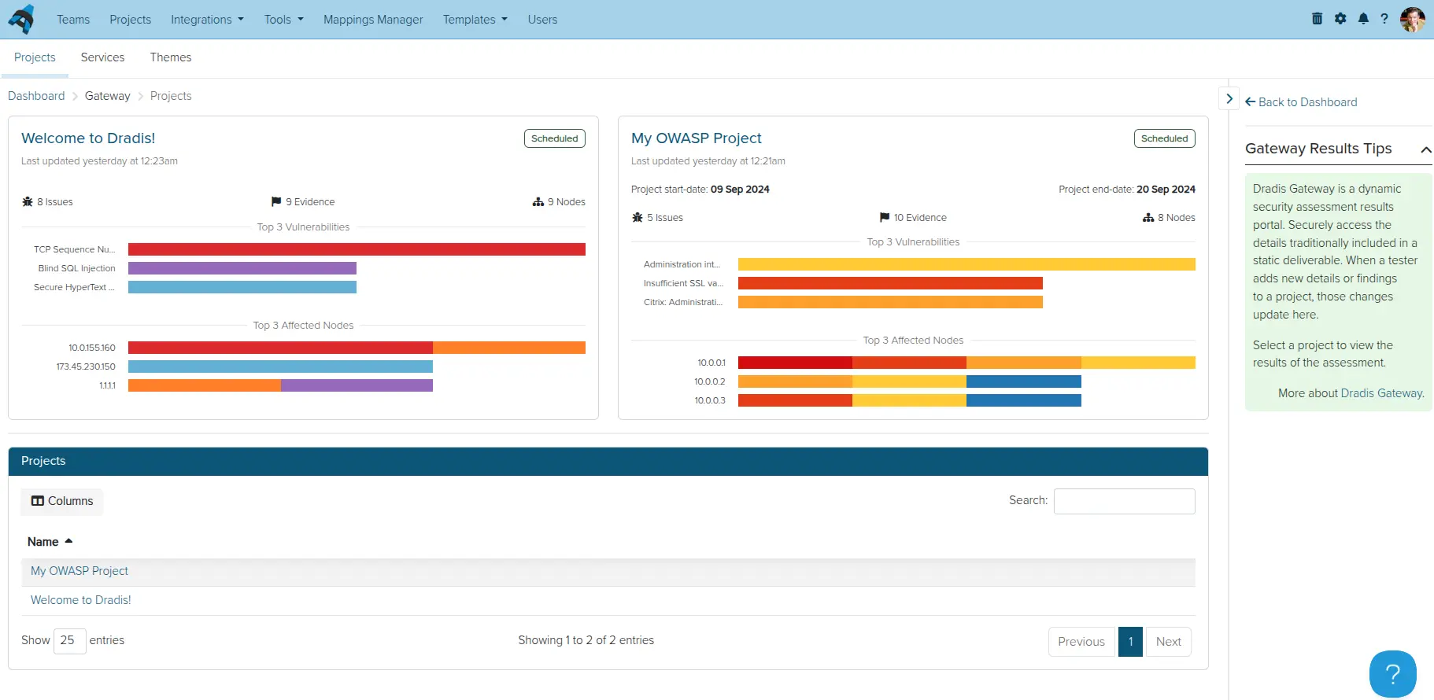Click the sitemap icon beside 9 Nodes
Image resolution: width=1434 pixels, height=700 pixels.
point(538,202)
